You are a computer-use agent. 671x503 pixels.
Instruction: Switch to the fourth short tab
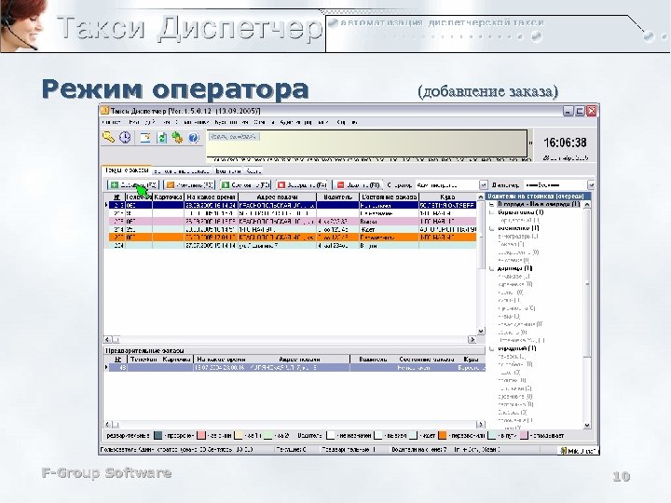(253, 171)
